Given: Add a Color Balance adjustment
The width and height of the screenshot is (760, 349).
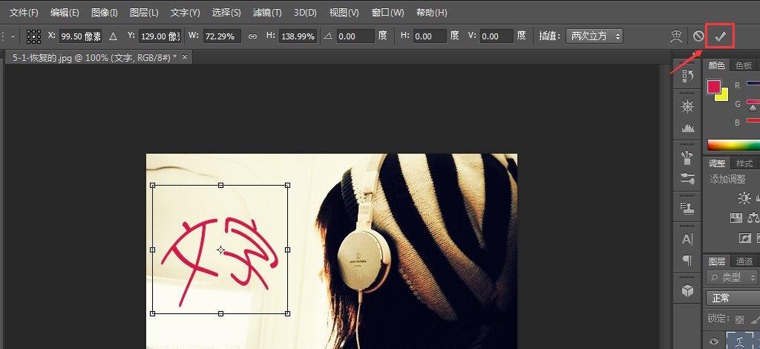Looking at the screenshot, I should 754,218.
